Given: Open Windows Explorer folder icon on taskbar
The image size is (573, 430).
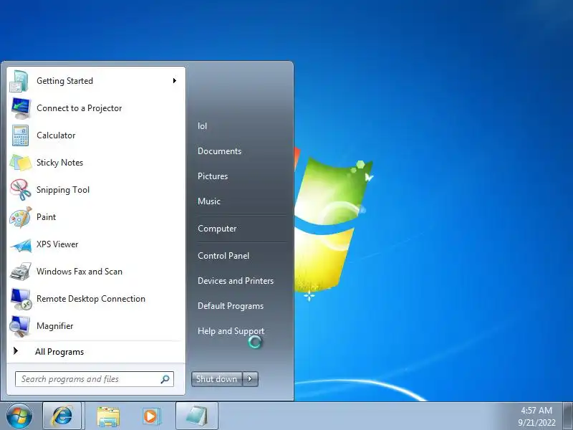Looking at the screenshot, I should point(108,416).
